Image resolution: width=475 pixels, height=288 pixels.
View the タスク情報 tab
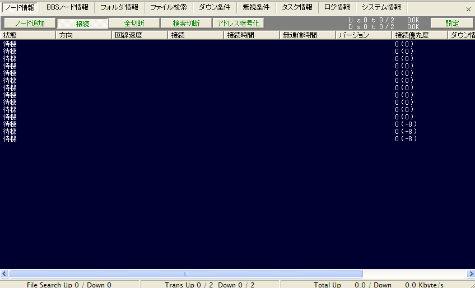(x=297, y=8)
